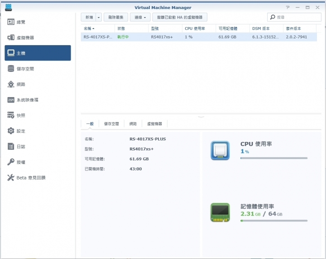
Task: Click the Virtual Machine Manager app icon
Action: pyautogui.click(x=8, y=8)
